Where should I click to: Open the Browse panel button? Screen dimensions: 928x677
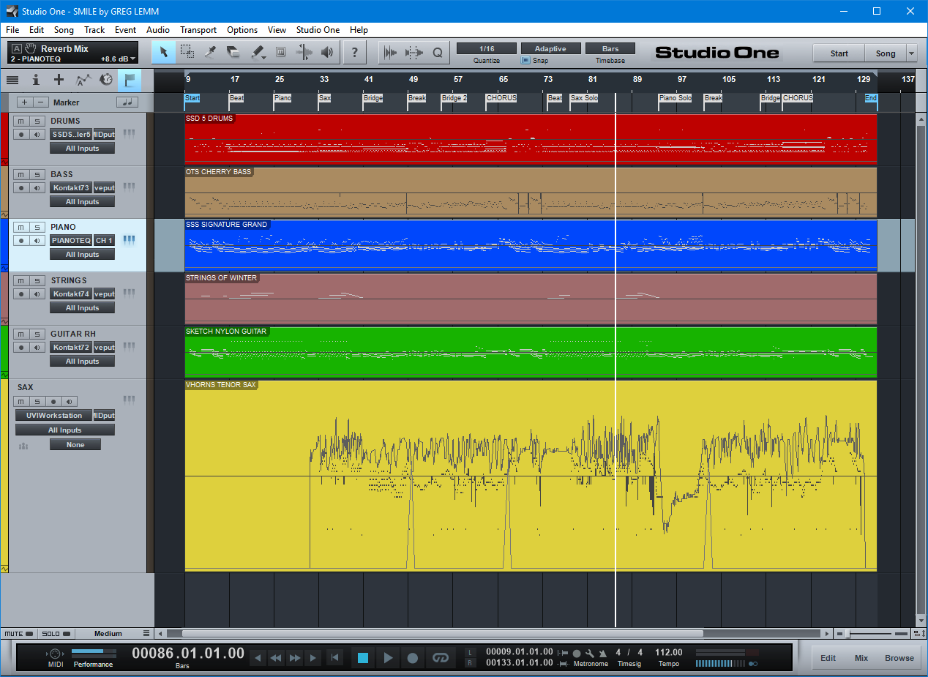899,658
